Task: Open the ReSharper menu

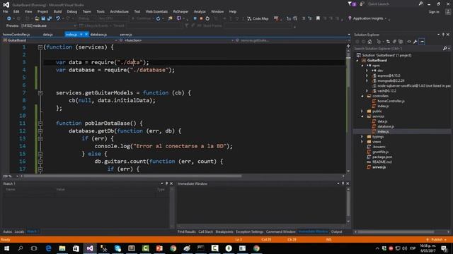Action: click(x=180, y=11)
